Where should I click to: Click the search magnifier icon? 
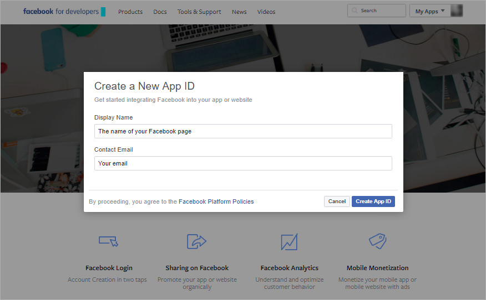[355, 11]
